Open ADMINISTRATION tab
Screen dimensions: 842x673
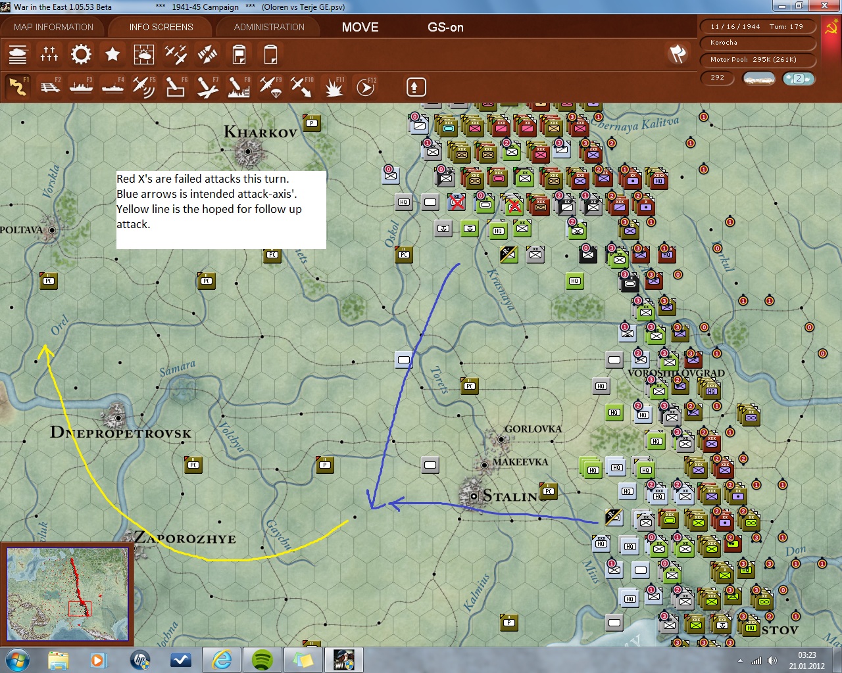coord(269,27)
